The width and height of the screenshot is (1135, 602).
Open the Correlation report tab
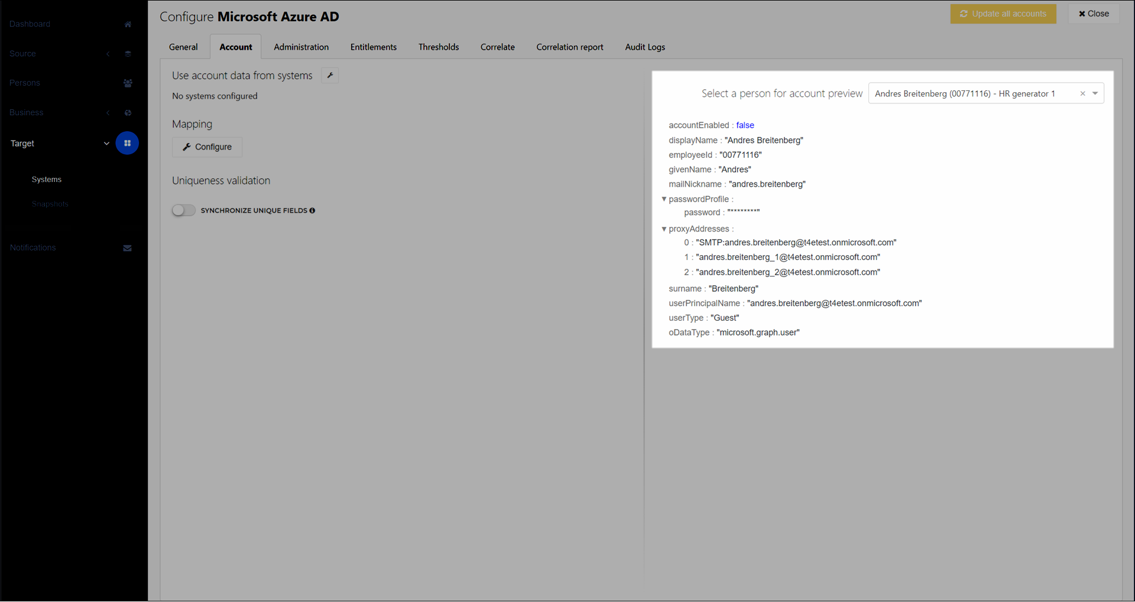click(x=570, y=47)
